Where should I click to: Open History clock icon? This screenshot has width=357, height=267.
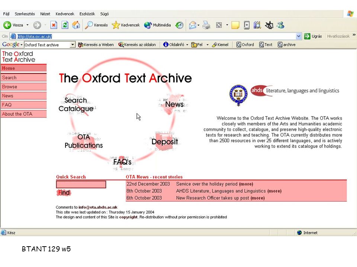tap(179, 25)
